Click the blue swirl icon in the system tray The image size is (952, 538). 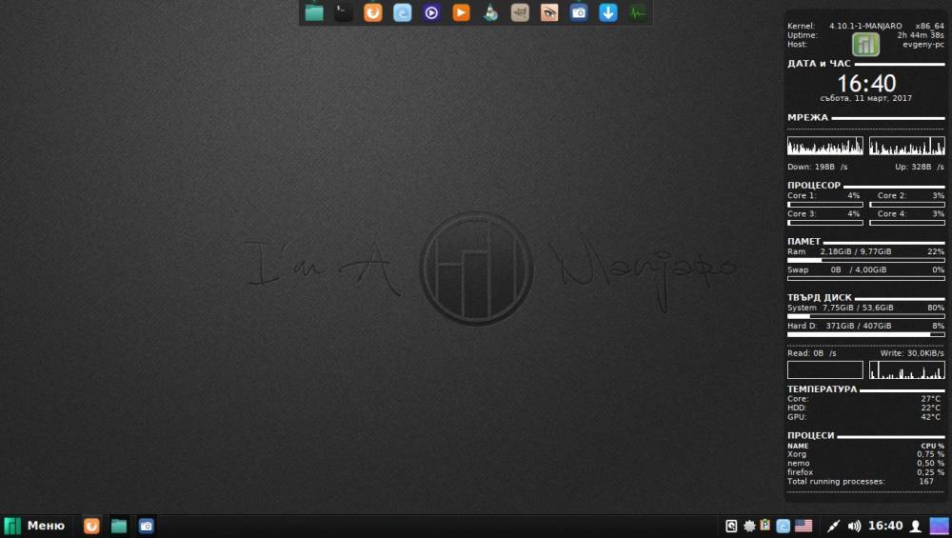pos(783,526)
